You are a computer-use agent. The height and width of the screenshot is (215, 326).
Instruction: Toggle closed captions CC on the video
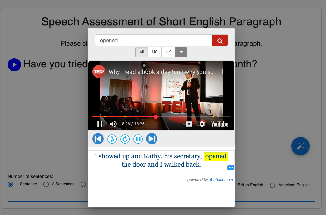point(189,124)
